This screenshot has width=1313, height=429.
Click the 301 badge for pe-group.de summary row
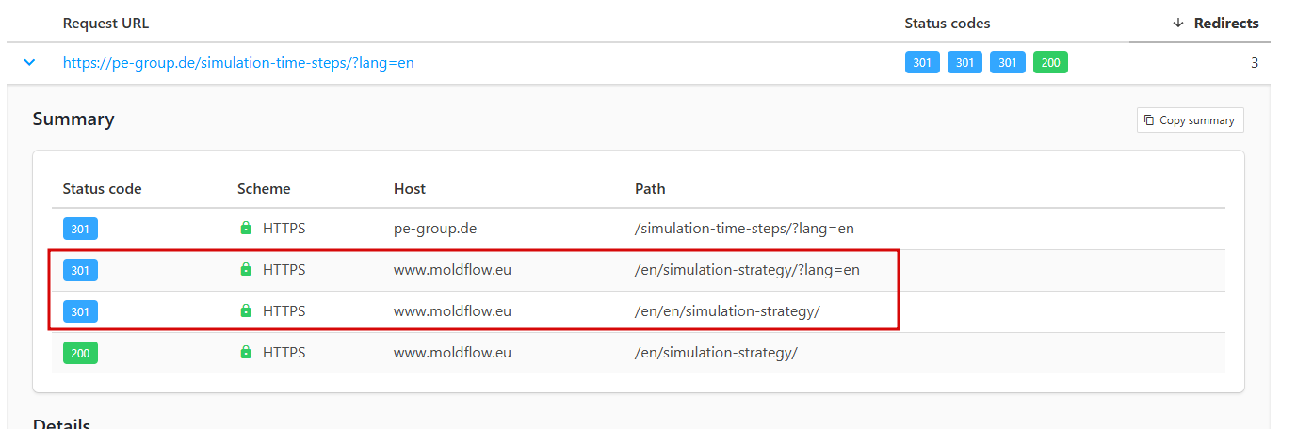[x=80, y=229]
